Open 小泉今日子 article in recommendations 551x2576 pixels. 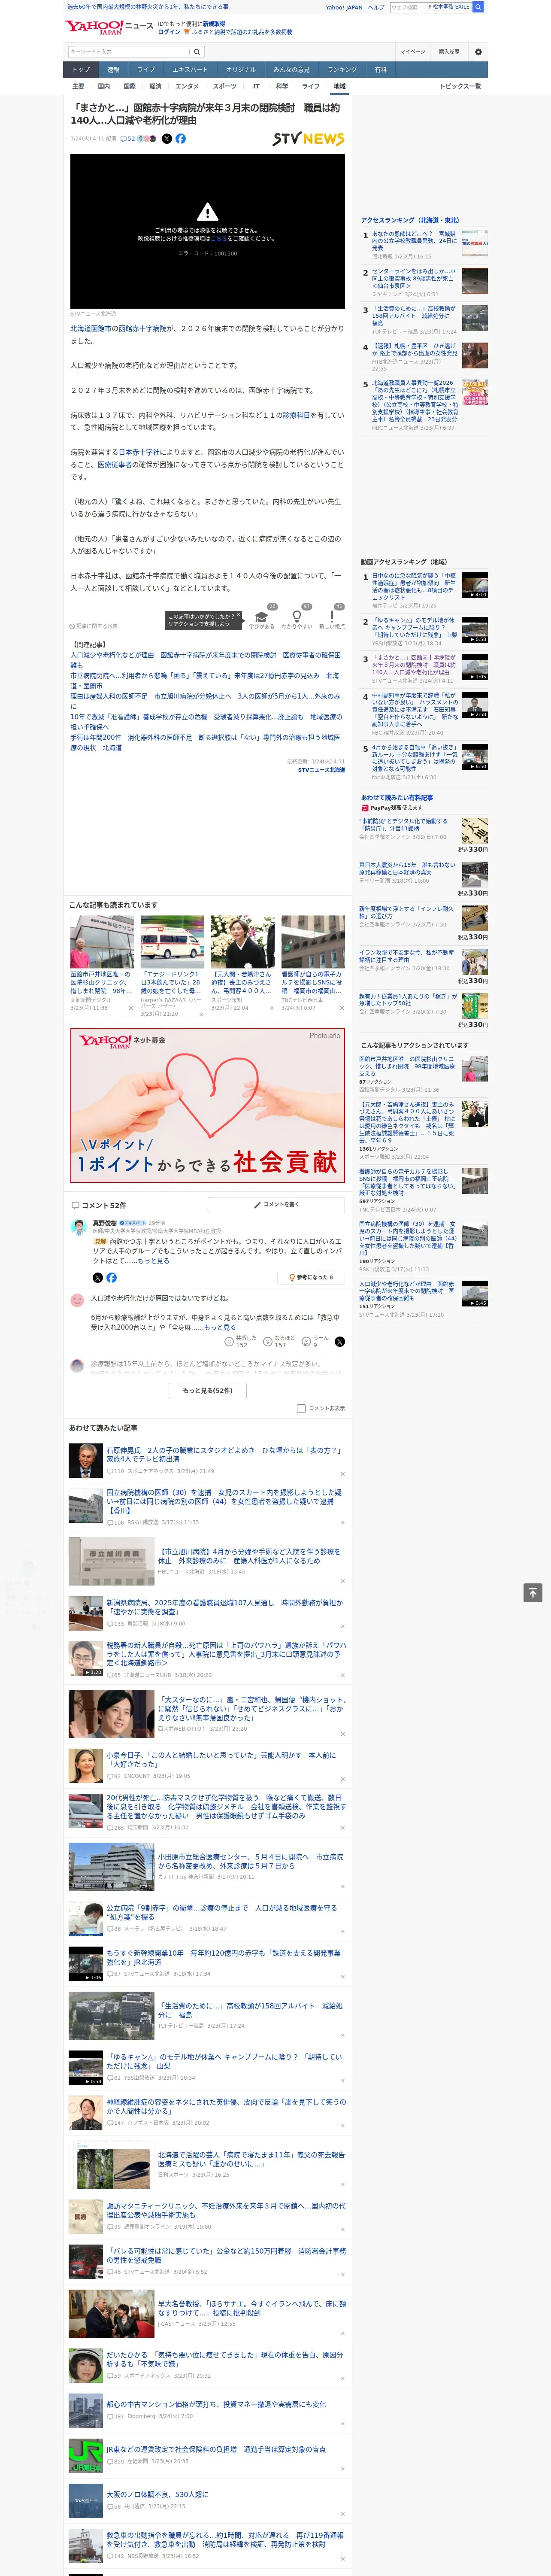coord(221,1759)
